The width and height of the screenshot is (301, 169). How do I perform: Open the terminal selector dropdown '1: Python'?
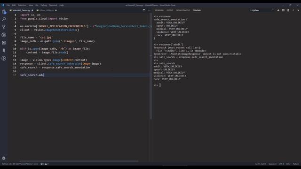[x=262, y=10]
